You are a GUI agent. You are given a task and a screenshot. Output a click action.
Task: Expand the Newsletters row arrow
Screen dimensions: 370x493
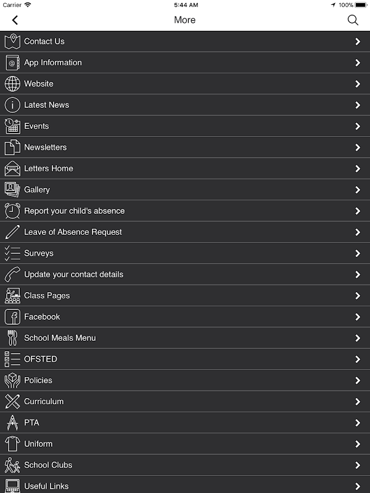coord(358,147)
